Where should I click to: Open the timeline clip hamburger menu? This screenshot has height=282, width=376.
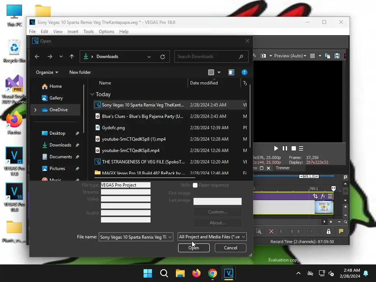click(330, 196)
